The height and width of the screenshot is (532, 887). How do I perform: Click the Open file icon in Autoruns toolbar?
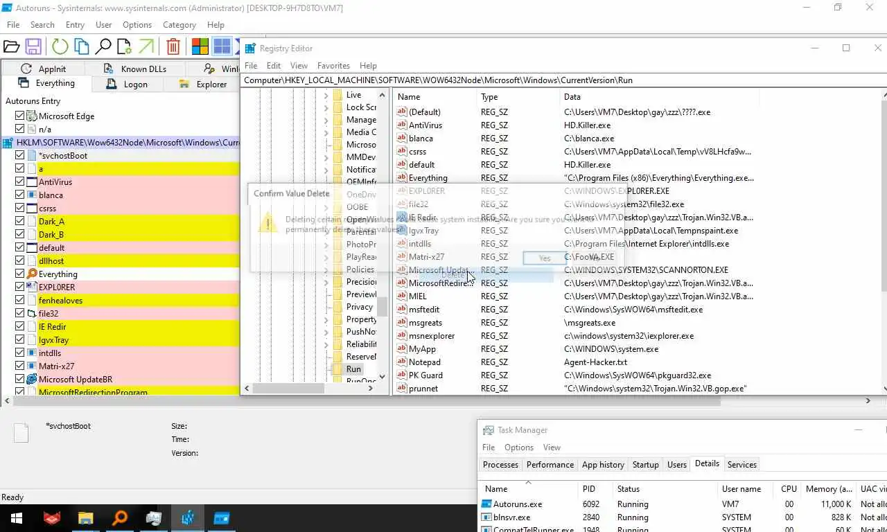coord(11,47)
